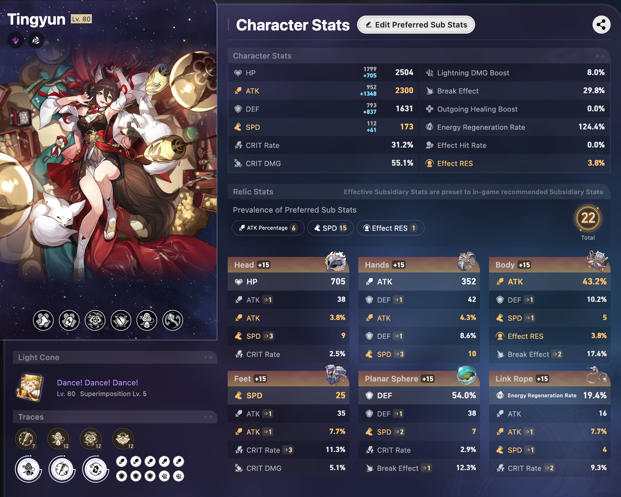
Task: Expand the Character Stats panel header
Action: (419, 56)
